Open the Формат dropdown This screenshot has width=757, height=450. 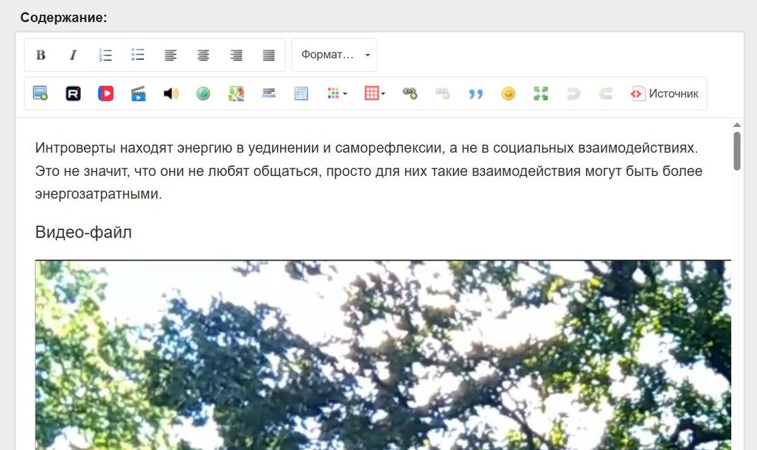334,55
